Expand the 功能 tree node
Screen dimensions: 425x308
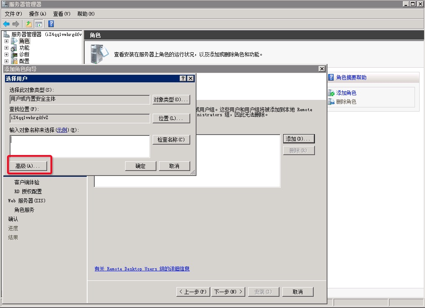6,48
